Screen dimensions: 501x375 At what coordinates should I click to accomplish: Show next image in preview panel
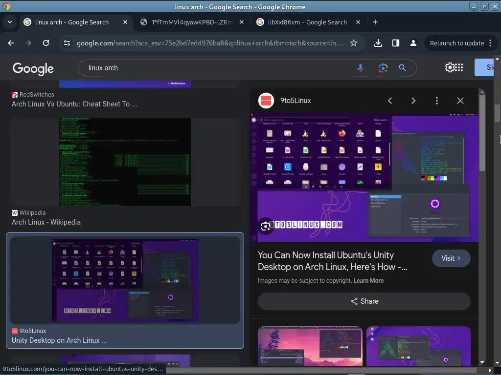(x=413, y=101)
